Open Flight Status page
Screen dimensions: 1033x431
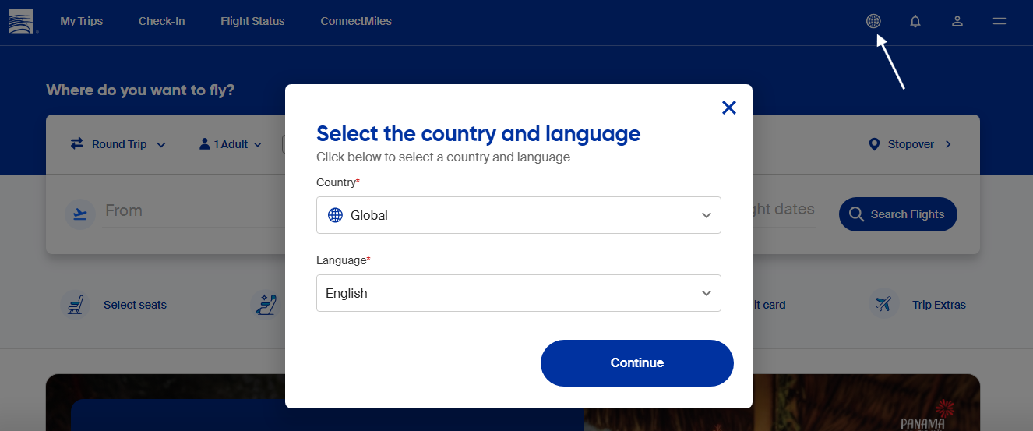pyautogui.click(x=252, y=21)
